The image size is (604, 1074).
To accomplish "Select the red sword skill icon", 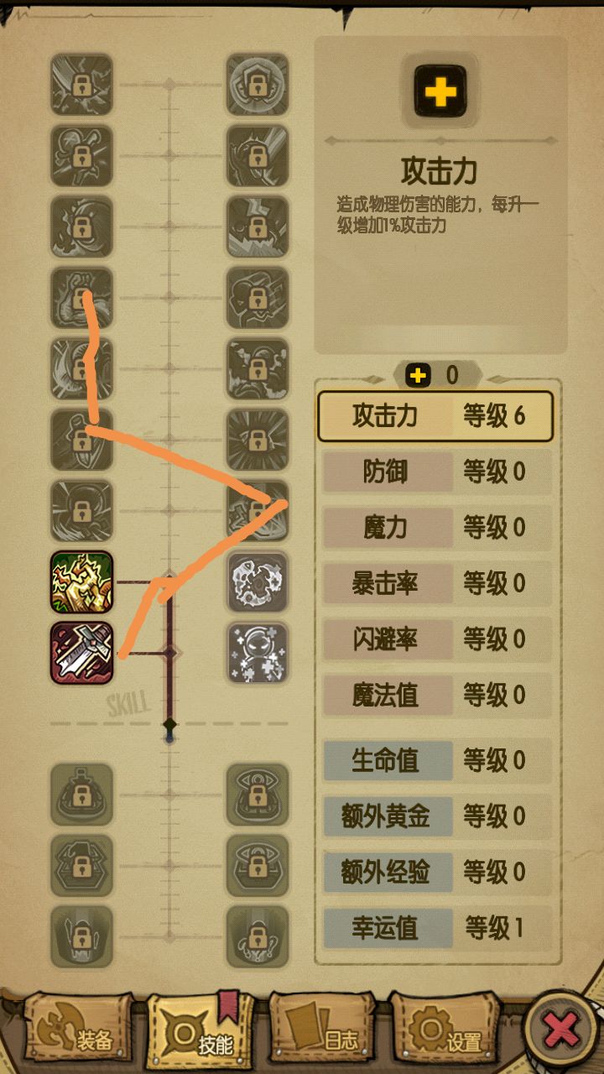I will tap(81, 652).
